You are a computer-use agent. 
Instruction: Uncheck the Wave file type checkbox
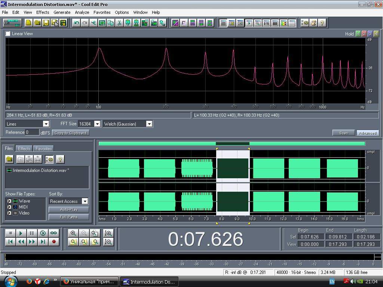(9, 201)
